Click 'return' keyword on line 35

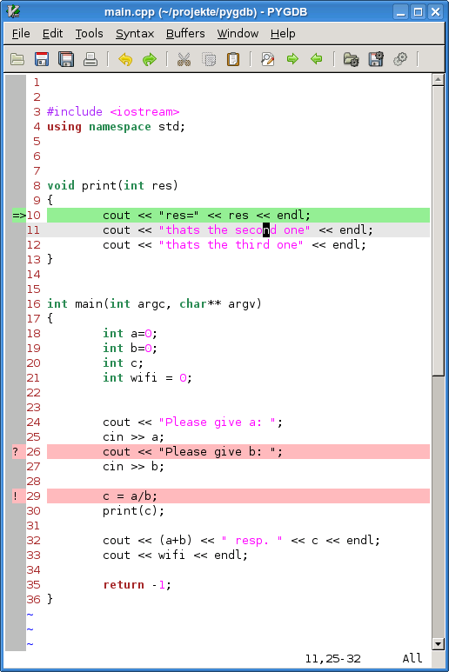point(124,585)
